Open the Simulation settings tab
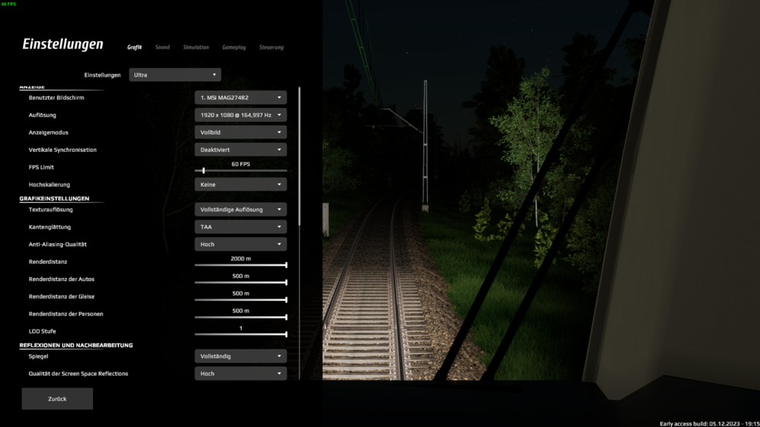The image size is (760, 427). coord(195,47)
